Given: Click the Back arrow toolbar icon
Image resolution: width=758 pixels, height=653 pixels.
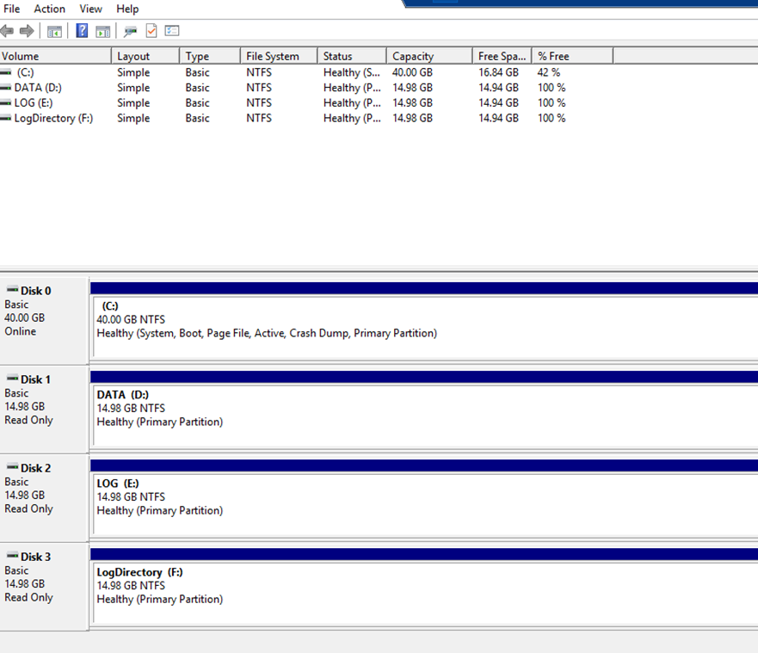Looking at the screenshot, I should tap(8, 31).
